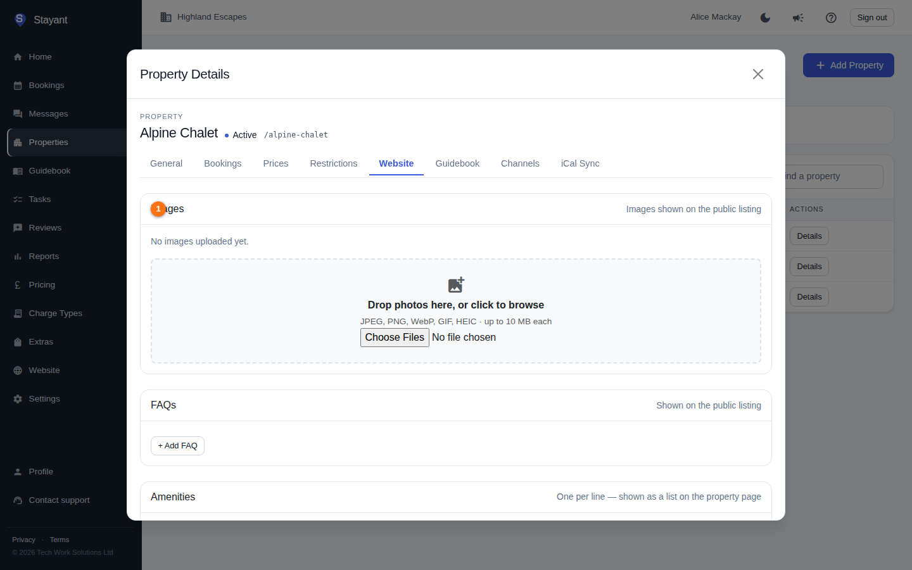912x570 pixels.
Task: Switch to the General tab
Action: 167,163
